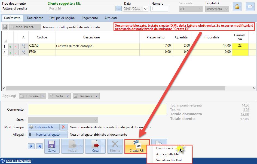Clear print model with the red X button
The width and height of the screenshot is (257, 164).
click(64, 127)
